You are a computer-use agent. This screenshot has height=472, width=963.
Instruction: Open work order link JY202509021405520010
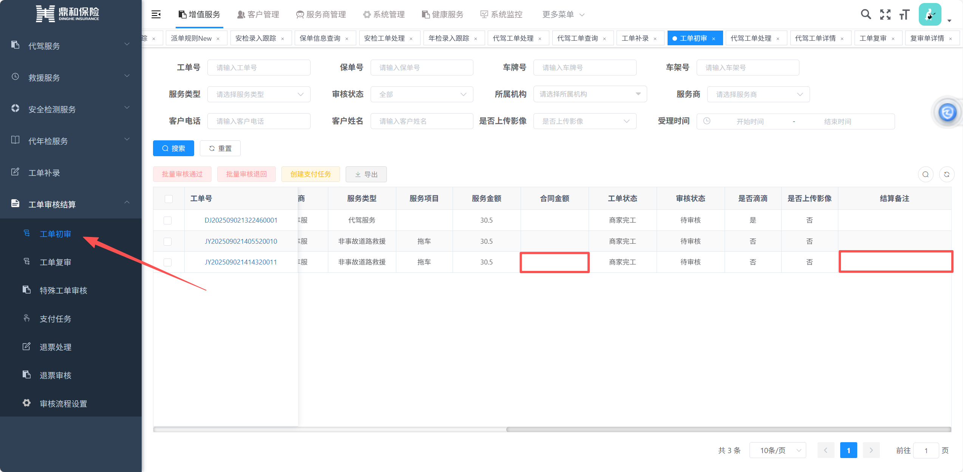241,241
